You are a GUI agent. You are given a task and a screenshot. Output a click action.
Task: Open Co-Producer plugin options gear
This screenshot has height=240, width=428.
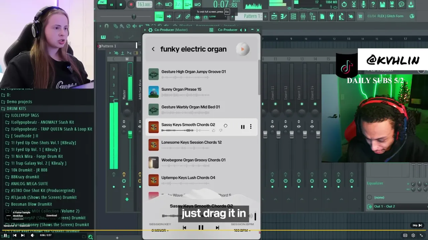150,30
